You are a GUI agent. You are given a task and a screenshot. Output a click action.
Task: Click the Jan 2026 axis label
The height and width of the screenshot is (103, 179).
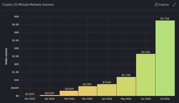[49, 99]
